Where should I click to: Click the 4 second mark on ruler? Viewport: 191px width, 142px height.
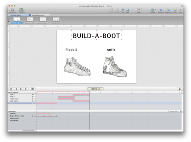pos(100,92)
